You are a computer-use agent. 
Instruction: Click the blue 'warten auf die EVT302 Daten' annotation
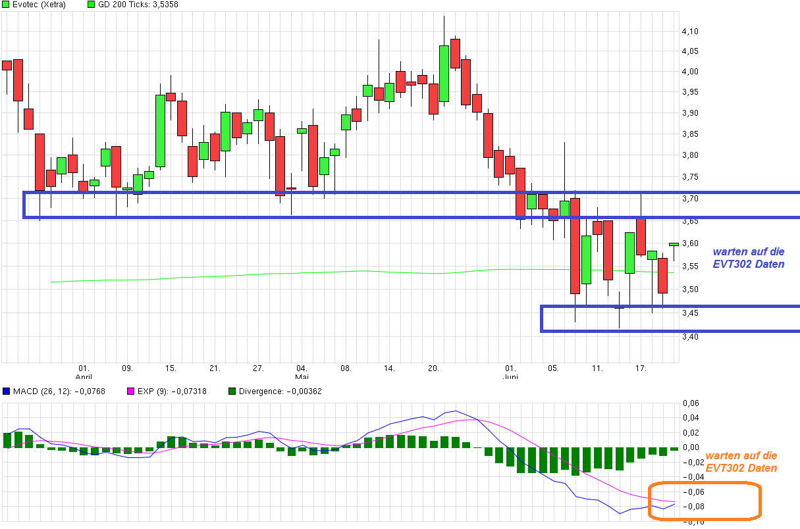click(x=749, y=258)
